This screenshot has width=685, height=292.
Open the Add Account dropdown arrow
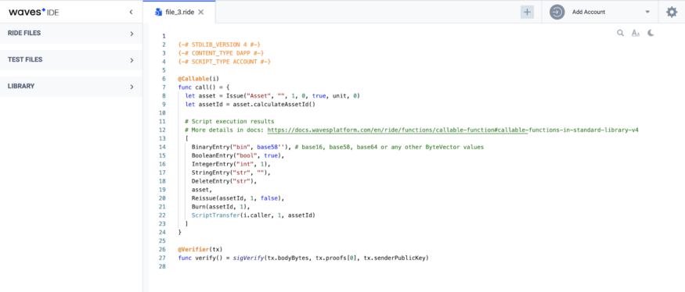647,12
